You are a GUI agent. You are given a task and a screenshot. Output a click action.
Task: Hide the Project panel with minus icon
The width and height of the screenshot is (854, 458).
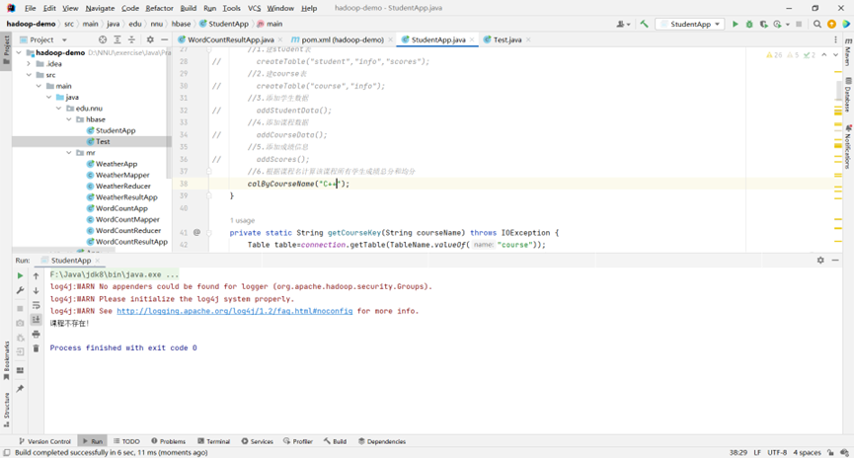pyautogui.click(x=164, y=39)
